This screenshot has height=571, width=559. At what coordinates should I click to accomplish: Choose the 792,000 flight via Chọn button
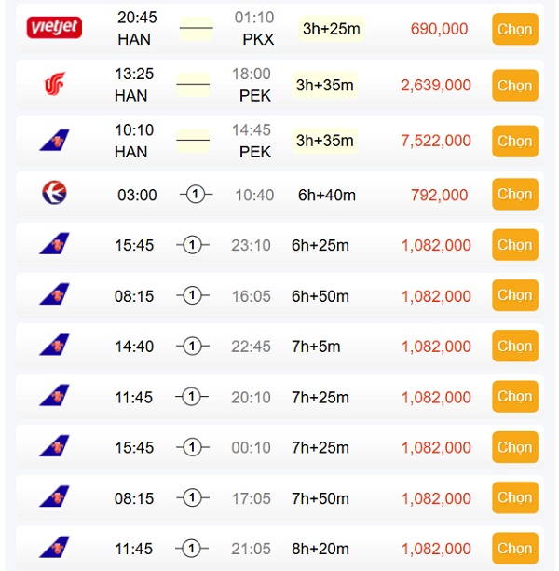point(515,194)
